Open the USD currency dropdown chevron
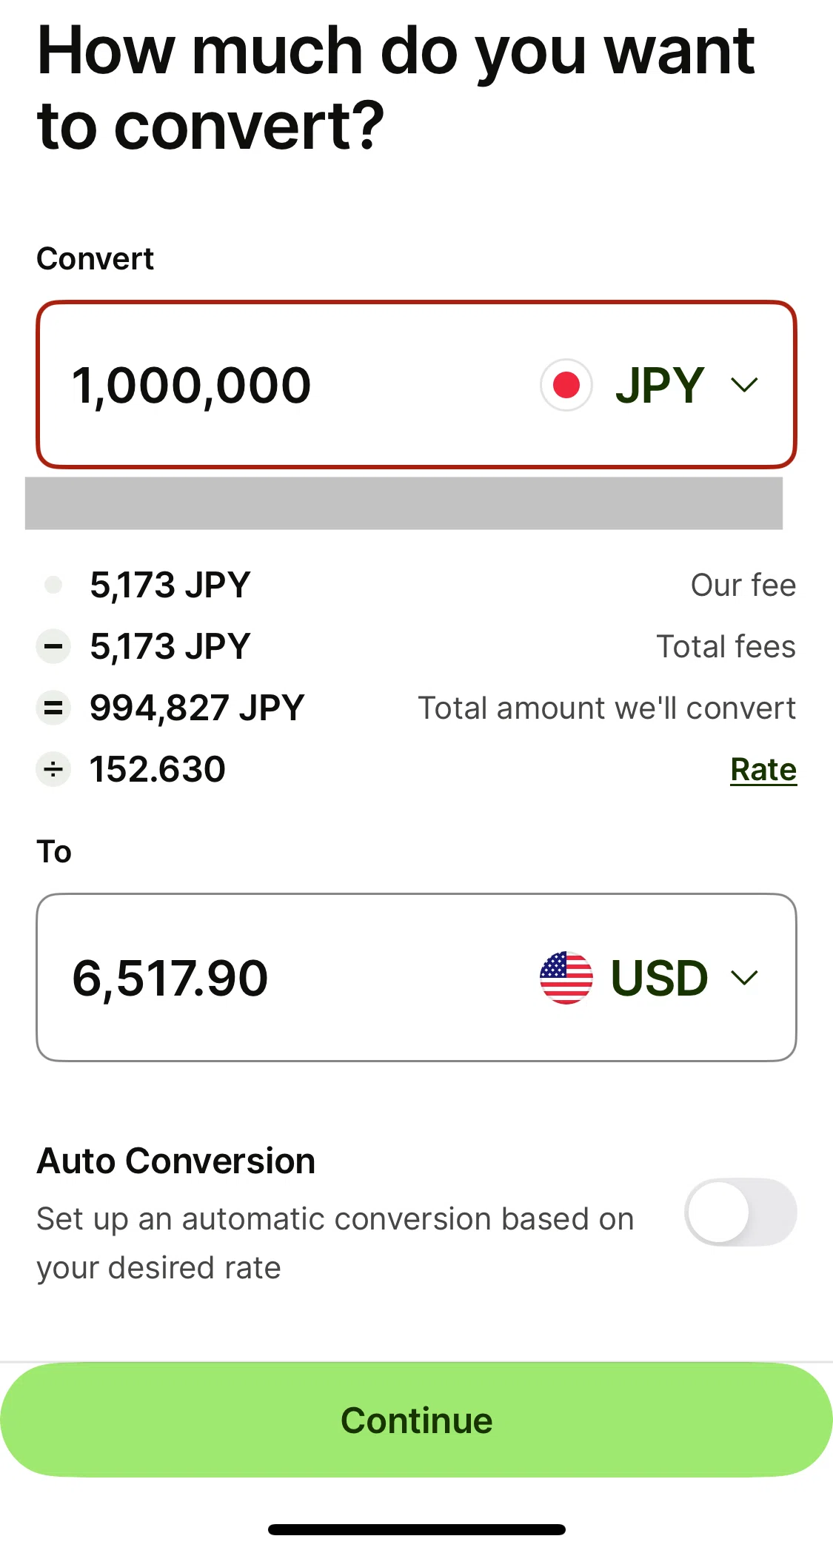The image size is (833, 1553). (x=744, y=977)
